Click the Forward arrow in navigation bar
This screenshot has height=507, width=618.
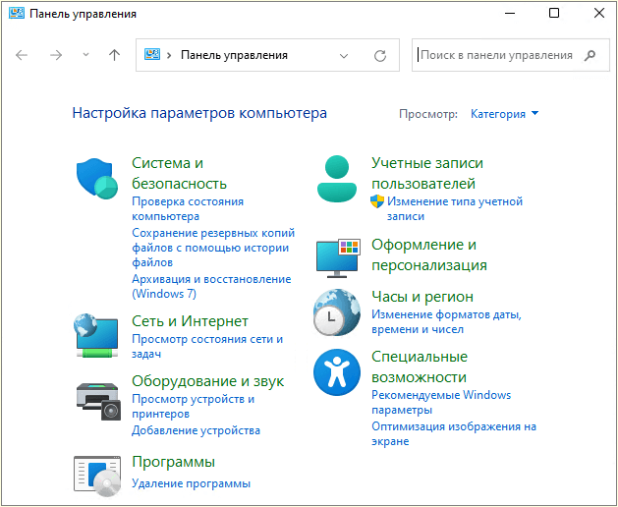(56, 55)
